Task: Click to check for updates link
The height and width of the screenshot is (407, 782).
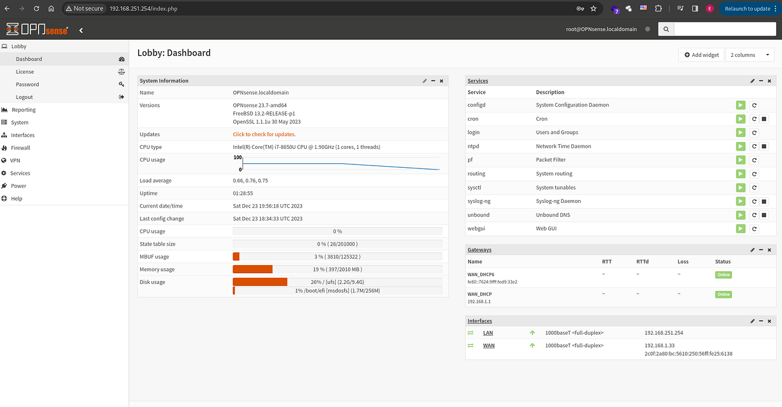Action: (264, 135)
